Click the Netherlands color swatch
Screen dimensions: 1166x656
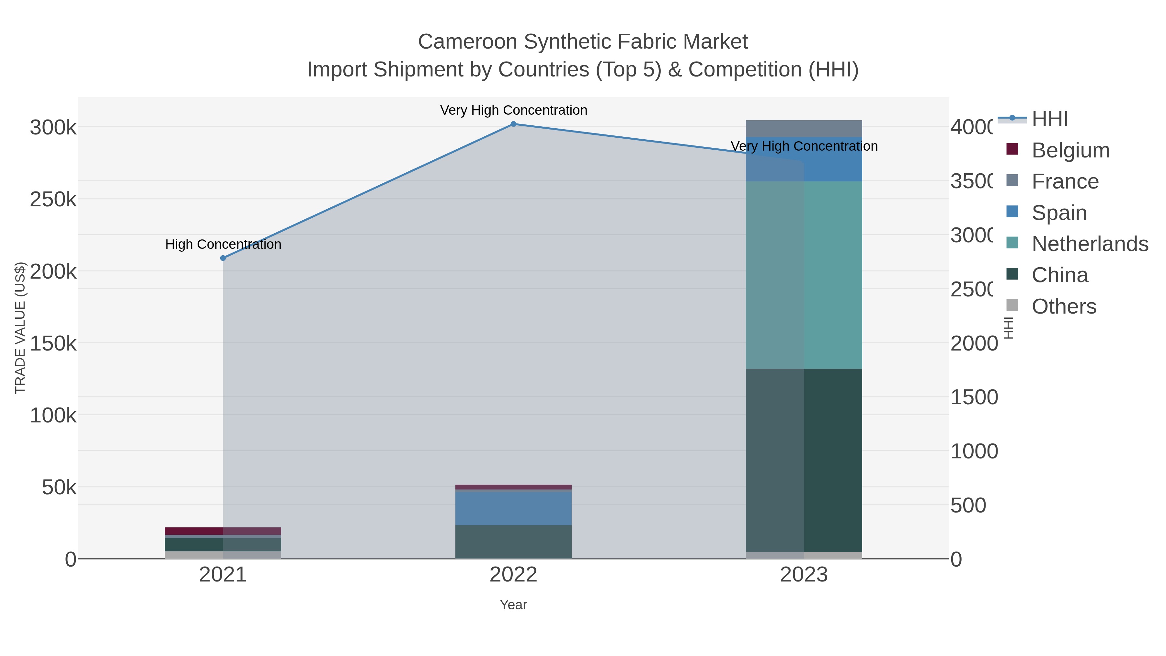[x=1012, y=243]
